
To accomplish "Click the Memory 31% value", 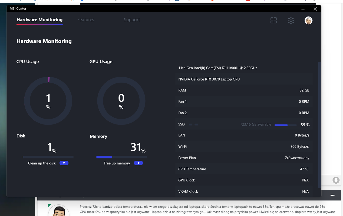I will click(x=138, y=147).
